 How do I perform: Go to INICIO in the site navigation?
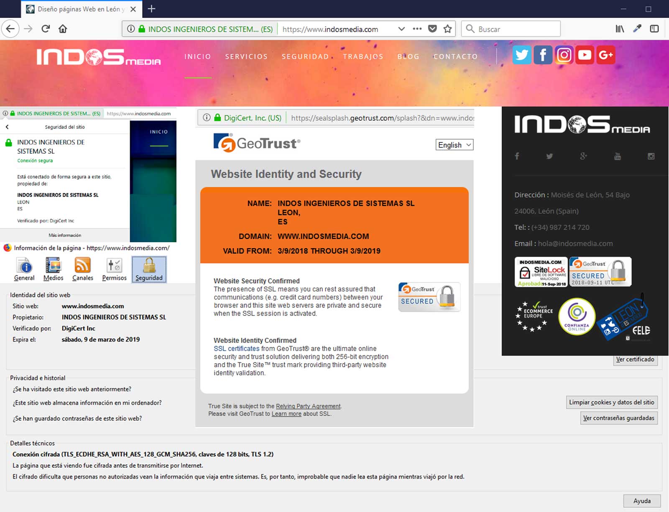[198, 56]
